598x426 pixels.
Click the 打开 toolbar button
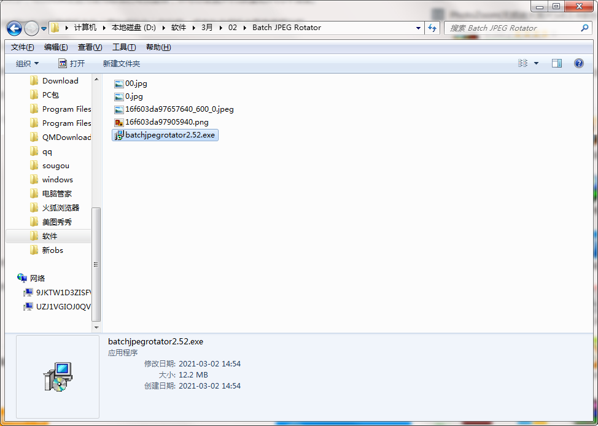(72, 64)
